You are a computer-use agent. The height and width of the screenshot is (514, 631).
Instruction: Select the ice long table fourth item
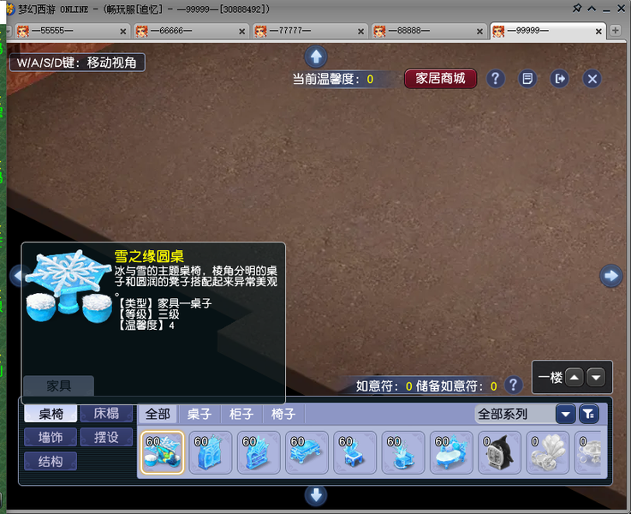(x=307, y=452)
